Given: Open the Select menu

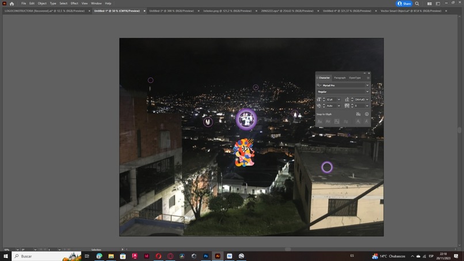Looking at the screenshot, I should 63,3.
